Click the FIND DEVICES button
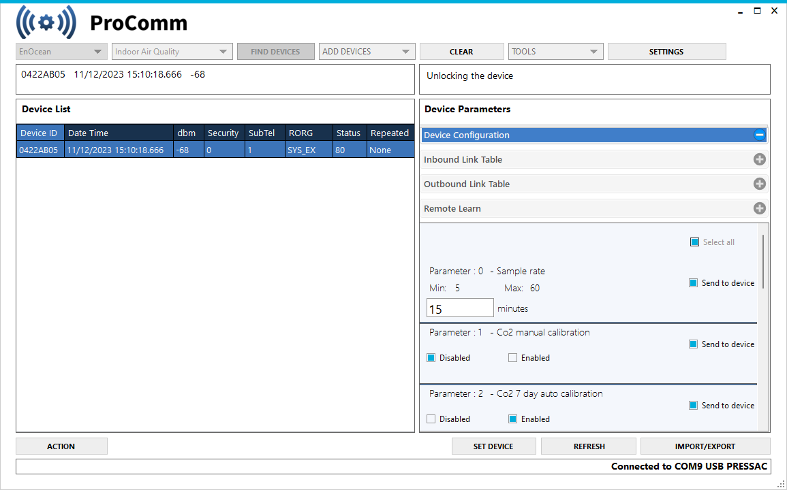The height and width of the screenshot is (490, 787). pyautogui.click(x=275, y=51)
